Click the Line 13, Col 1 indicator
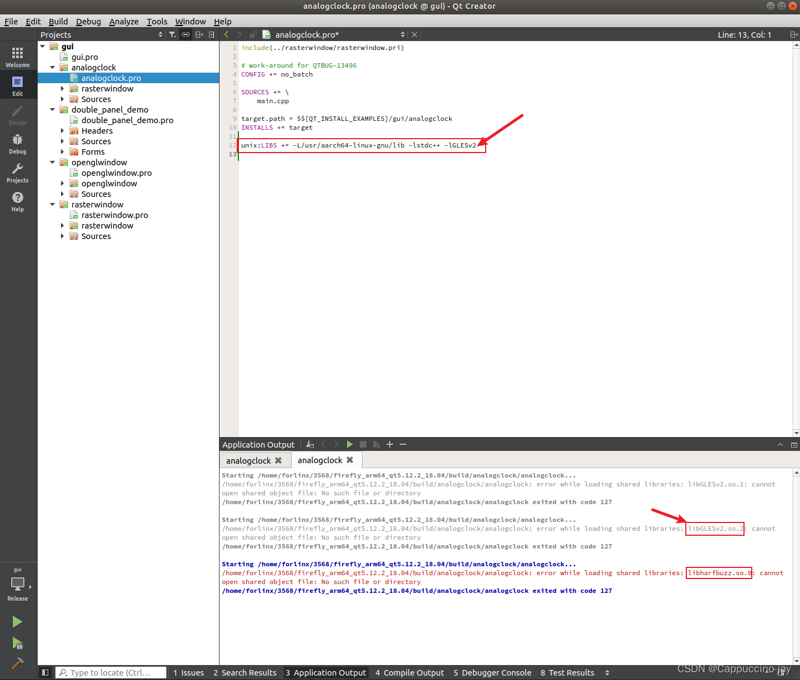The height and width of the screenshot is (680, 800). click(744, 34)
